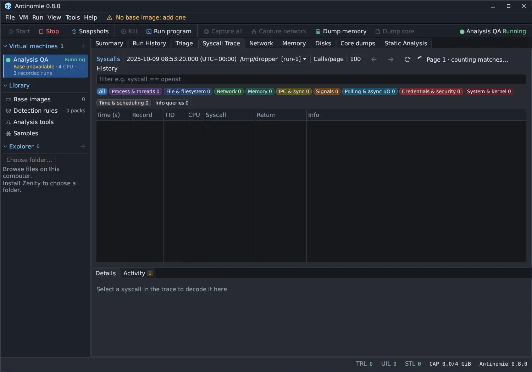Add an Explorer folder with plus icon
Viewport: 532px width, 372px height.
tap(83, 146)
